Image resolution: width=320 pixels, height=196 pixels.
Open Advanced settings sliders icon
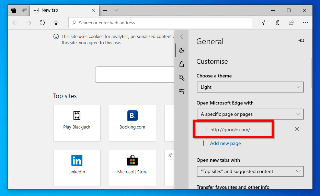coord(182,91)
